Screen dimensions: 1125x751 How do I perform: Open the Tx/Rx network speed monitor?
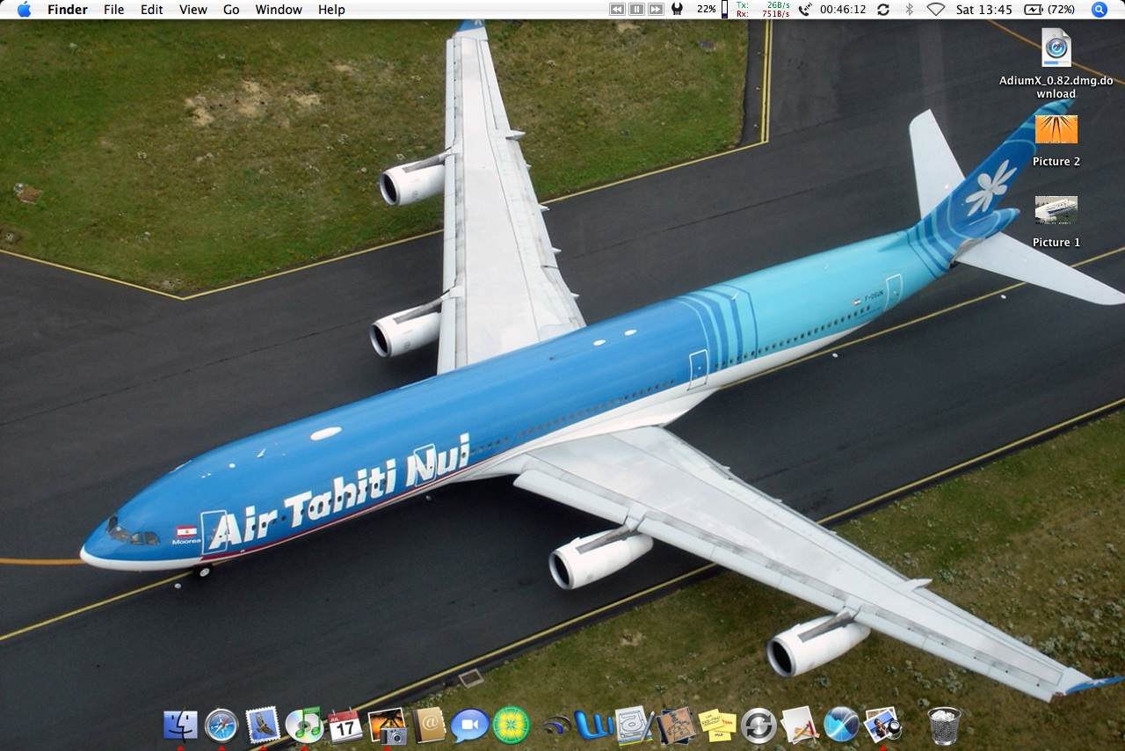click(x=763, y=10)
